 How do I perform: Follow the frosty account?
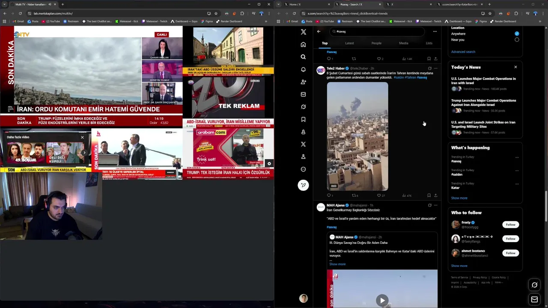[x=510, y=225]
